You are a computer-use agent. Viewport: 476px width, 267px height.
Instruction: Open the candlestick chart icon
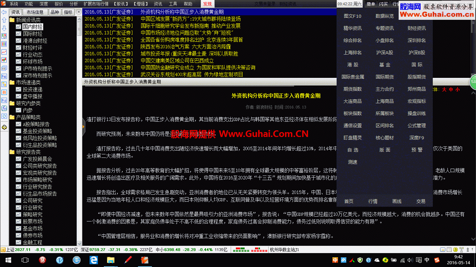[4, 60]
